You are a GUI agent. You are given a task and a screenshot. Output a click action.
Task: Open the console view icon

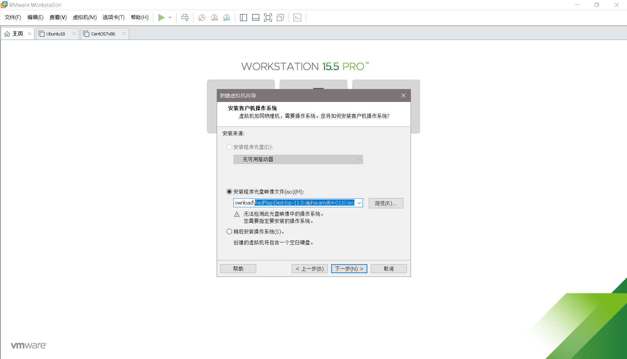coord(297,18)
